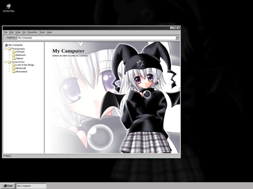Select the Morrowind folder label

click(x=22, y=71)
